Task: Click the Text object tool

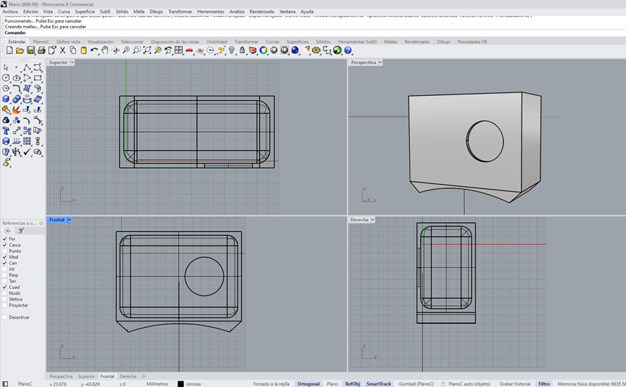Action: tap(6, 131)
